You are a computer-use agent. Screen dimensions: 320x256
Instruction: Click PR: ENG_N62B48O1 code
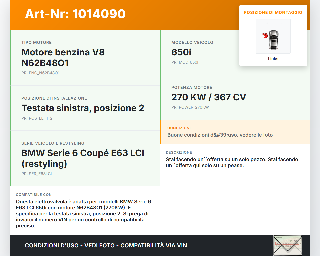[40, 73]
